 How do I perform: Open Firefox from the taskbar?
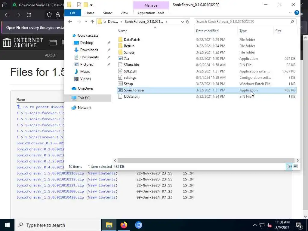124,225
